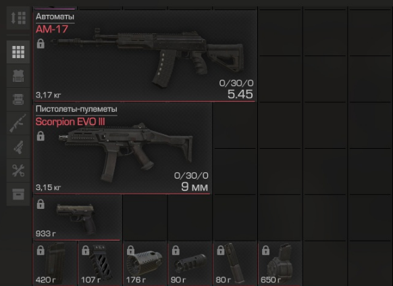Image resolution: width=393 pixels, height=286 pixels.
Task: Click the Автоматы category label
Action: (55, 16)
